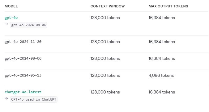209x112 pixels.
Task: Click context window value for gpt-4o row
Action: (105, 18)
